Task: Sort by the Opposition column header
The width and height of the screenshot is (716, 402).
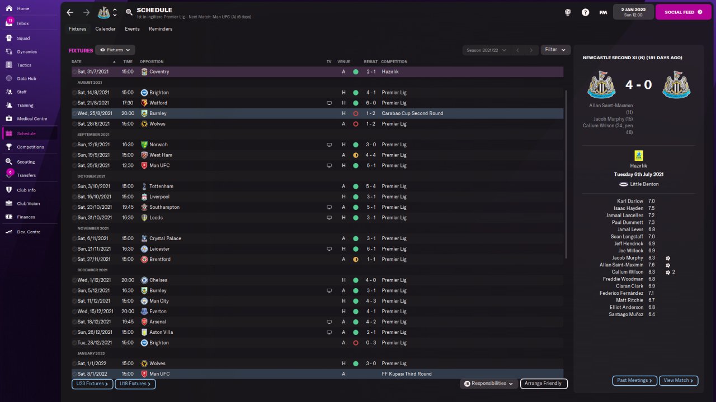Action: [x=152, y=61]
